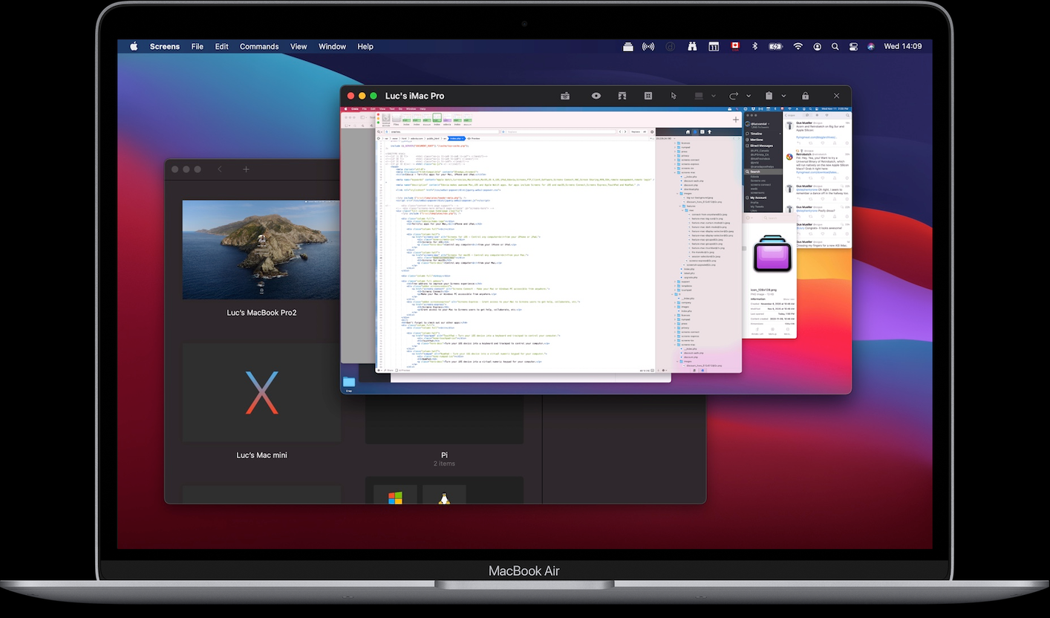Disconnect session with the toolbar X icon
The width and height of the screenshot is (1050, 618).
[x=837, y=96]
